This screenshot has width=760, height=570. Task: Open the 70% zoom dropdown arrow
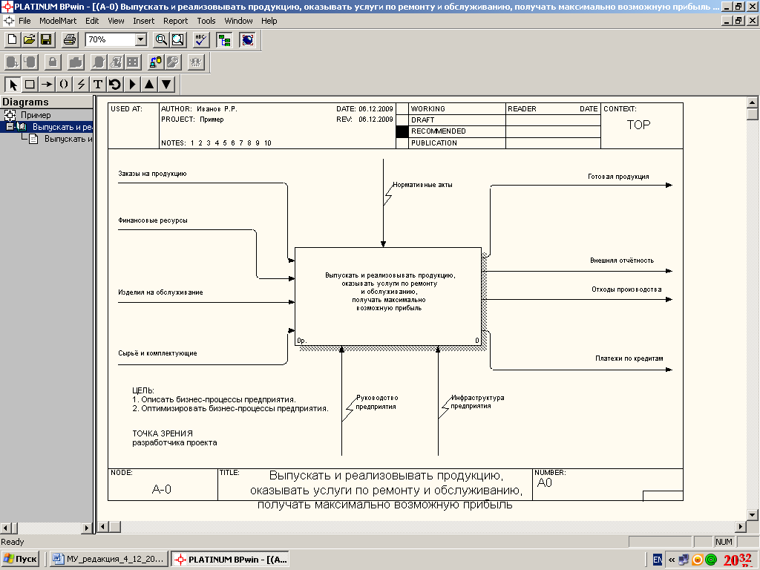[x=141, y=40]
